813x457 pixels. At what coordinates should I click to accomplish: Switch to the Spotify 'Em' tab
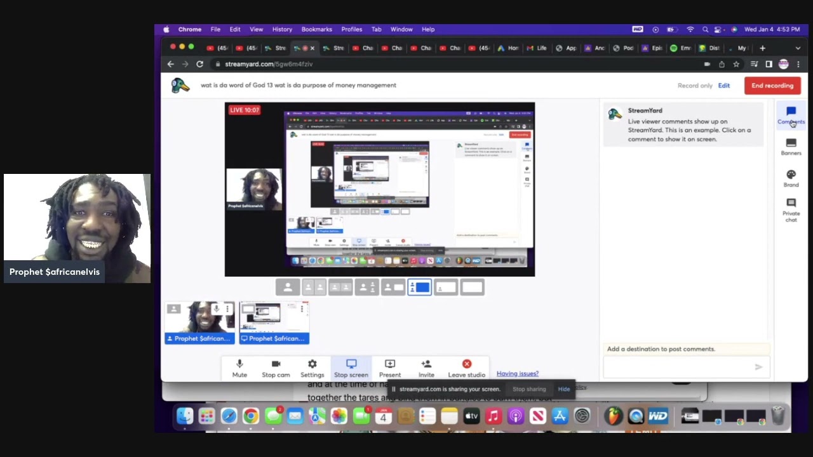[x=682, y=48]
